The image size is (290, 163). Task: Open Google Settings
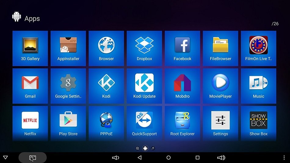[x=68, y=86]
